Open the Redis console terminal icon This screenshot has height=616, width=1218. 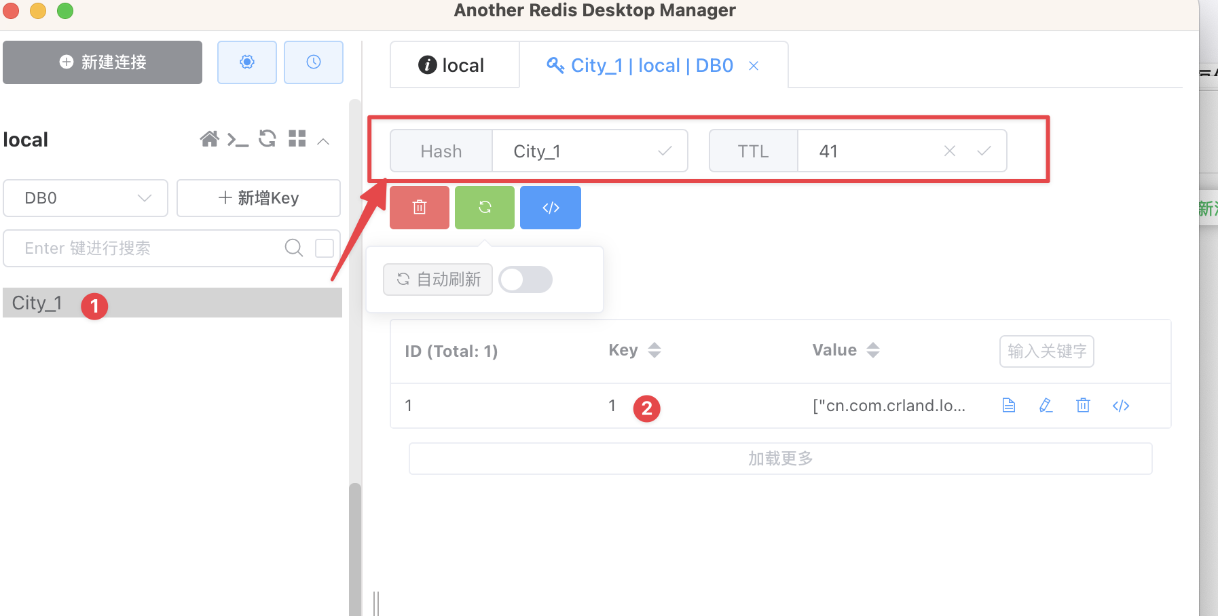click(x=238, y=140)
